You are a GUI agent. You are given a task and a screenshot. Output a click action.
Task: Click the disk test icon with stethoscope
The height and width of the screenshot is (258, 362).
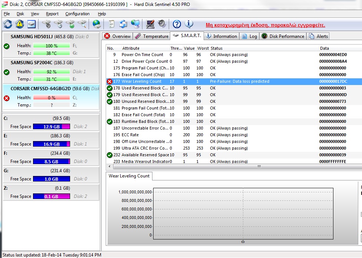click(46, 24)
